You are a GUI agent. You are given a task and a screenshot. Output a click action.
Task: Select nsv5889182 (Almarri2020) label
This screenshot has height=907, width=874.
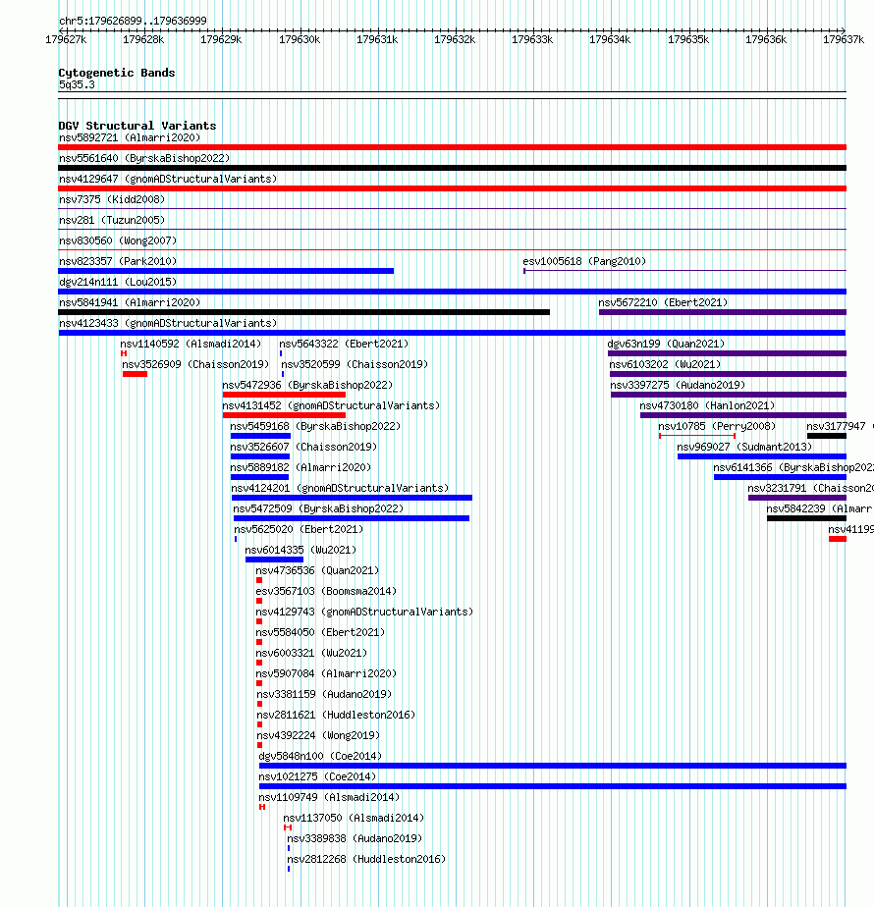tap(300, 467)
